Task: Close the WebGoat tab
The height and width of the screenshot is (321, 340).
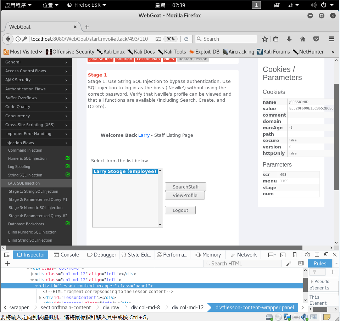Action: 75,27
